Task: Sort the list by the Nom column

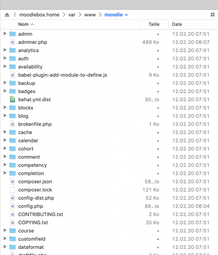Action: [23, 24]
